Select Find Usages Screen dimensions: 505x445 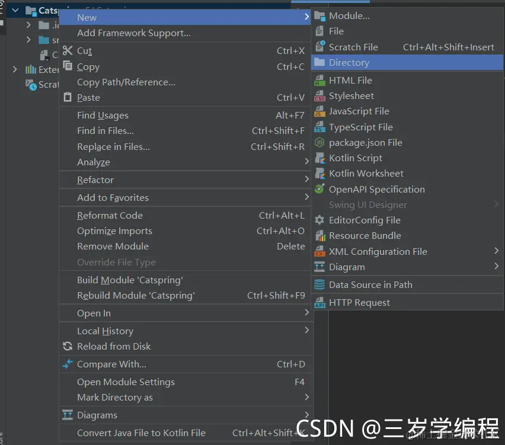185,116
